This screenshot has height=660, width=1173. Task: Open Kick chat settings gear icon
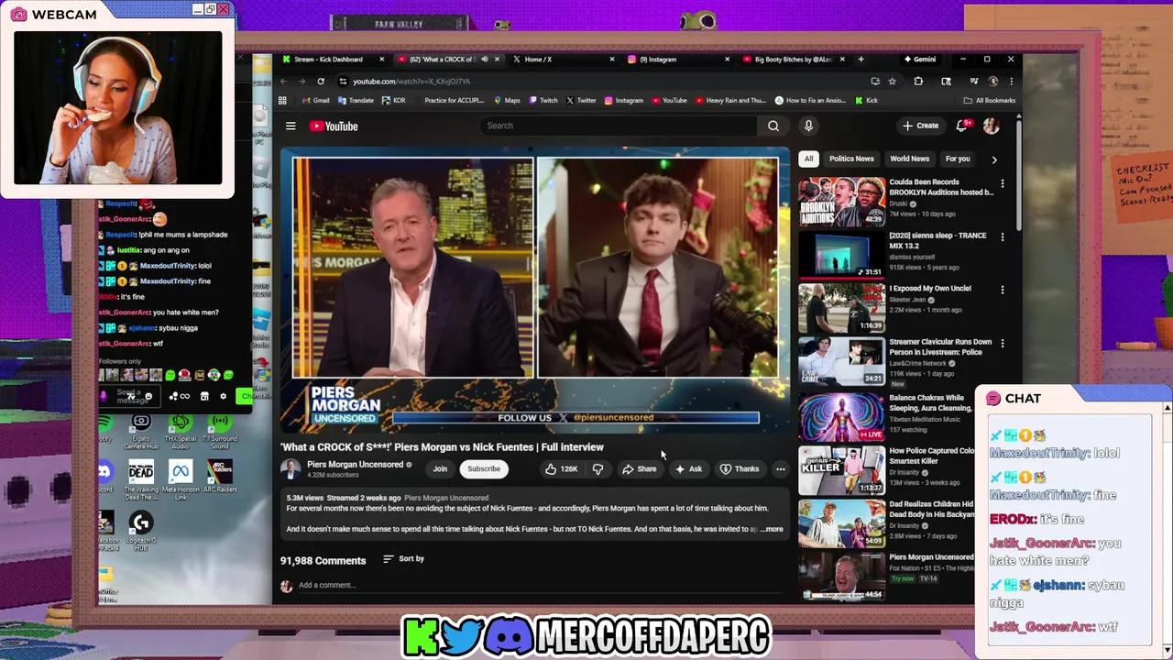click(223, 396)
